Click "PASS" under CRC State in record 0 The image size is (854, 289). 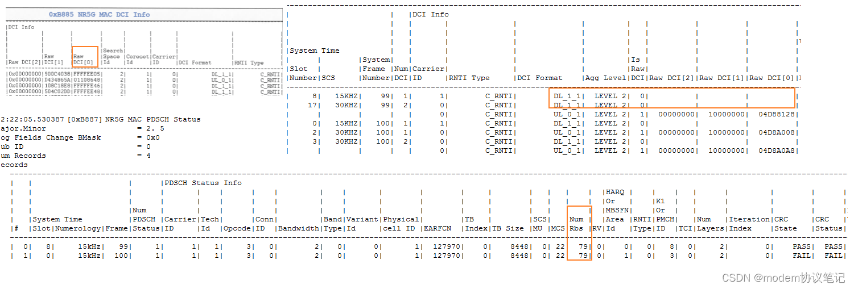pyautogui.click(x=802, y=246)
